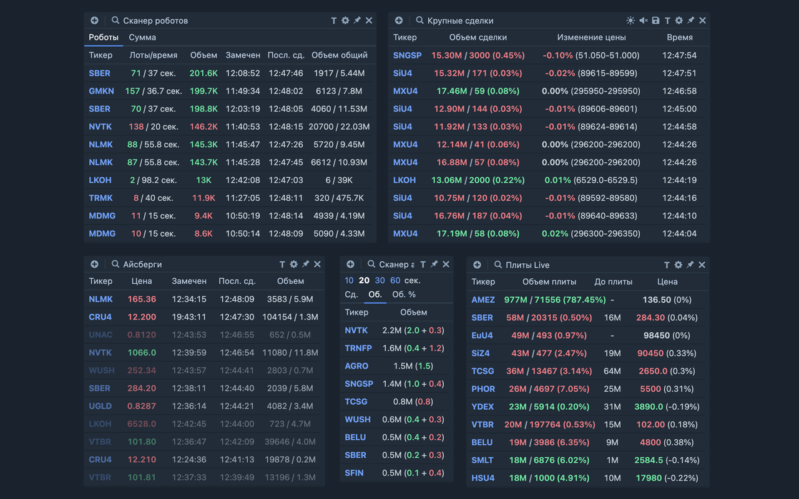Image resolution: width=799 pixels, height=499 pixels.
Task: Select 10 seconds interval
Action: (x=349, y=281)
